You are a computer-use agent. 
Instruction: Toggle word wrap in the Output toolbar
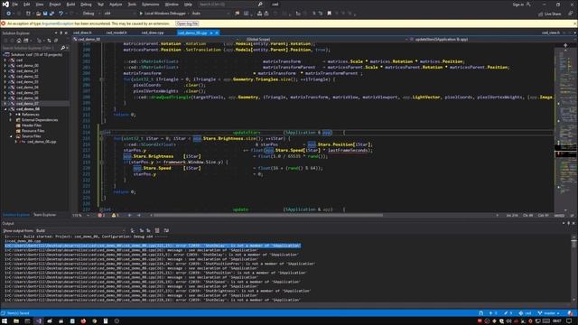(166, 231)
